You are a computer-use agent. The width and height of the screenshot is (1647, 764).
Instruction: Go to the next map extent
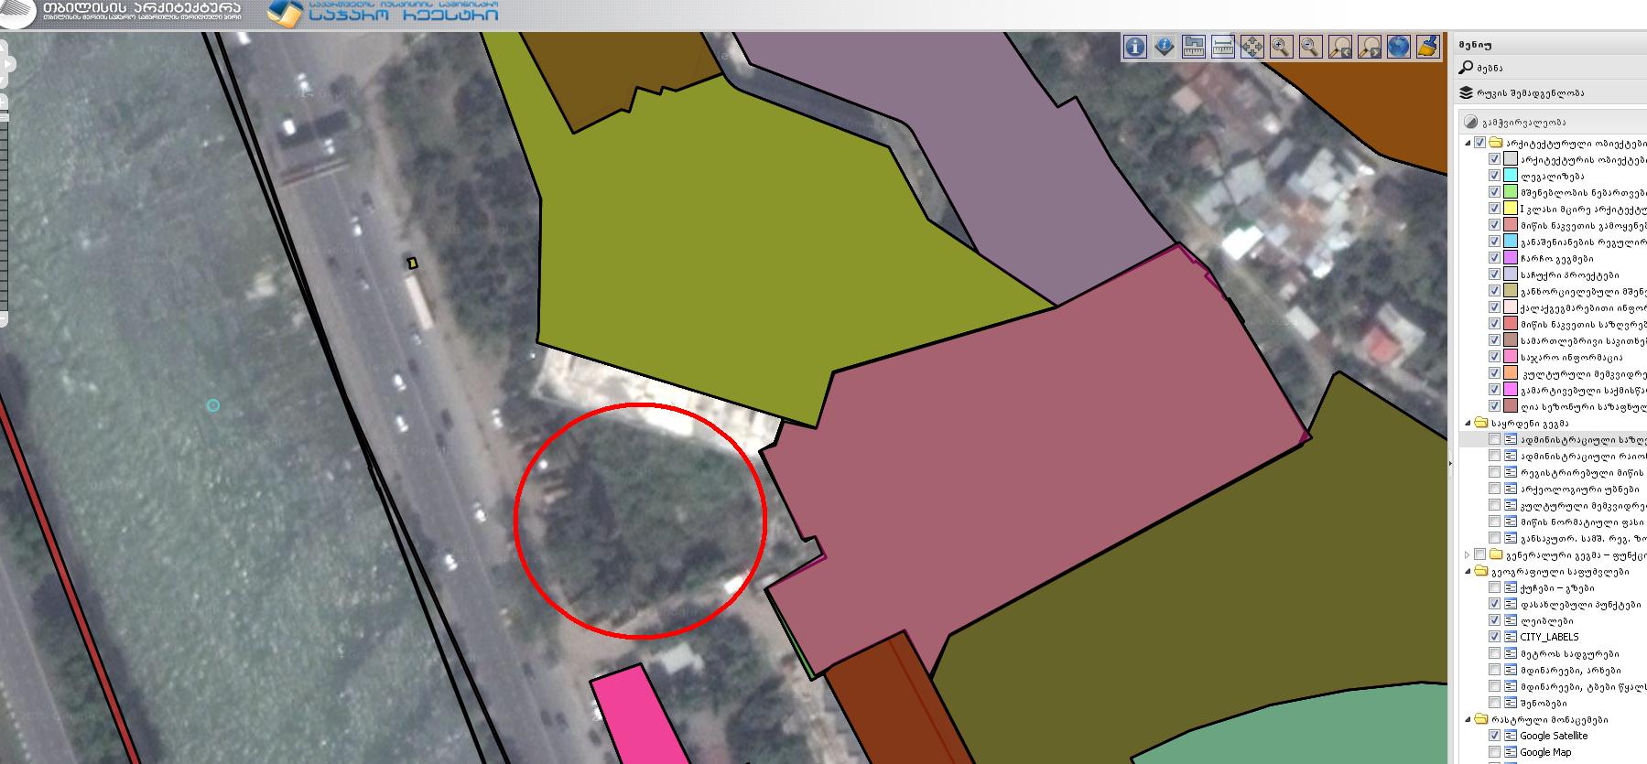1369,47
